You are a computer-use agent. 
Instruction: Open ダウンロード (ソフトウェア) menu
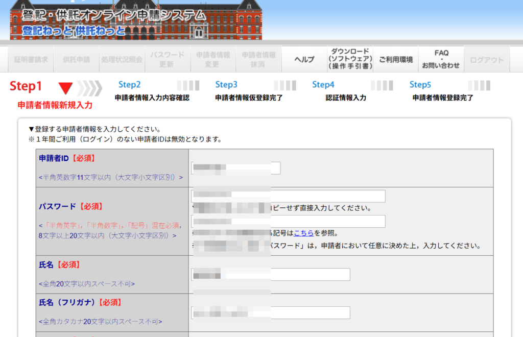click(x=350, y=60)
